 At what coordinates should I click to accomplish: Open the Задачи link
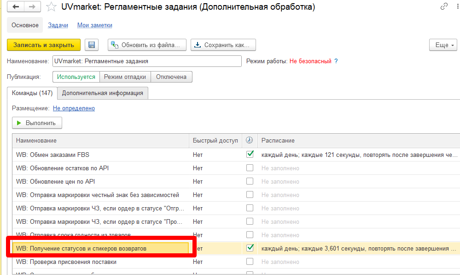[x=58, y=25]
